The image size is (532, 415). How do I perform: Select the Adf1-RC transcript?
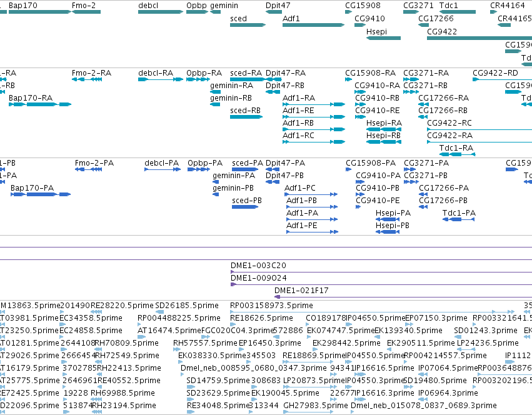click(314, 142)
